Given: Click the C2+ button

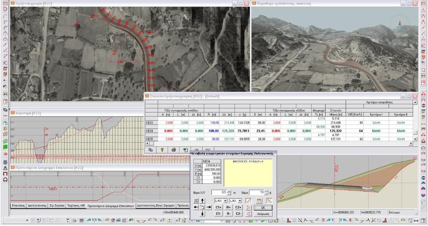Looking at the screenshot, I should [x=238, y=207].
